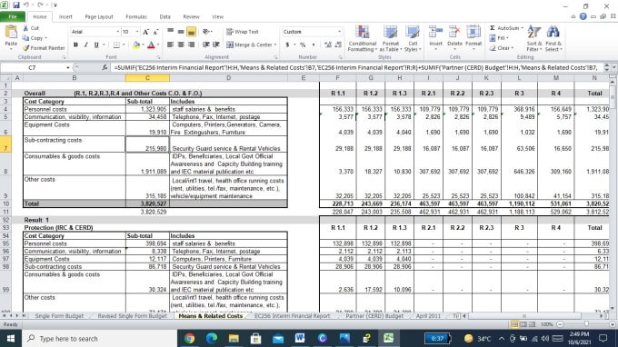Expand the font name dropdown showing Arial
Viewport: 618px width, 347px height.
(x=117, y=32)
